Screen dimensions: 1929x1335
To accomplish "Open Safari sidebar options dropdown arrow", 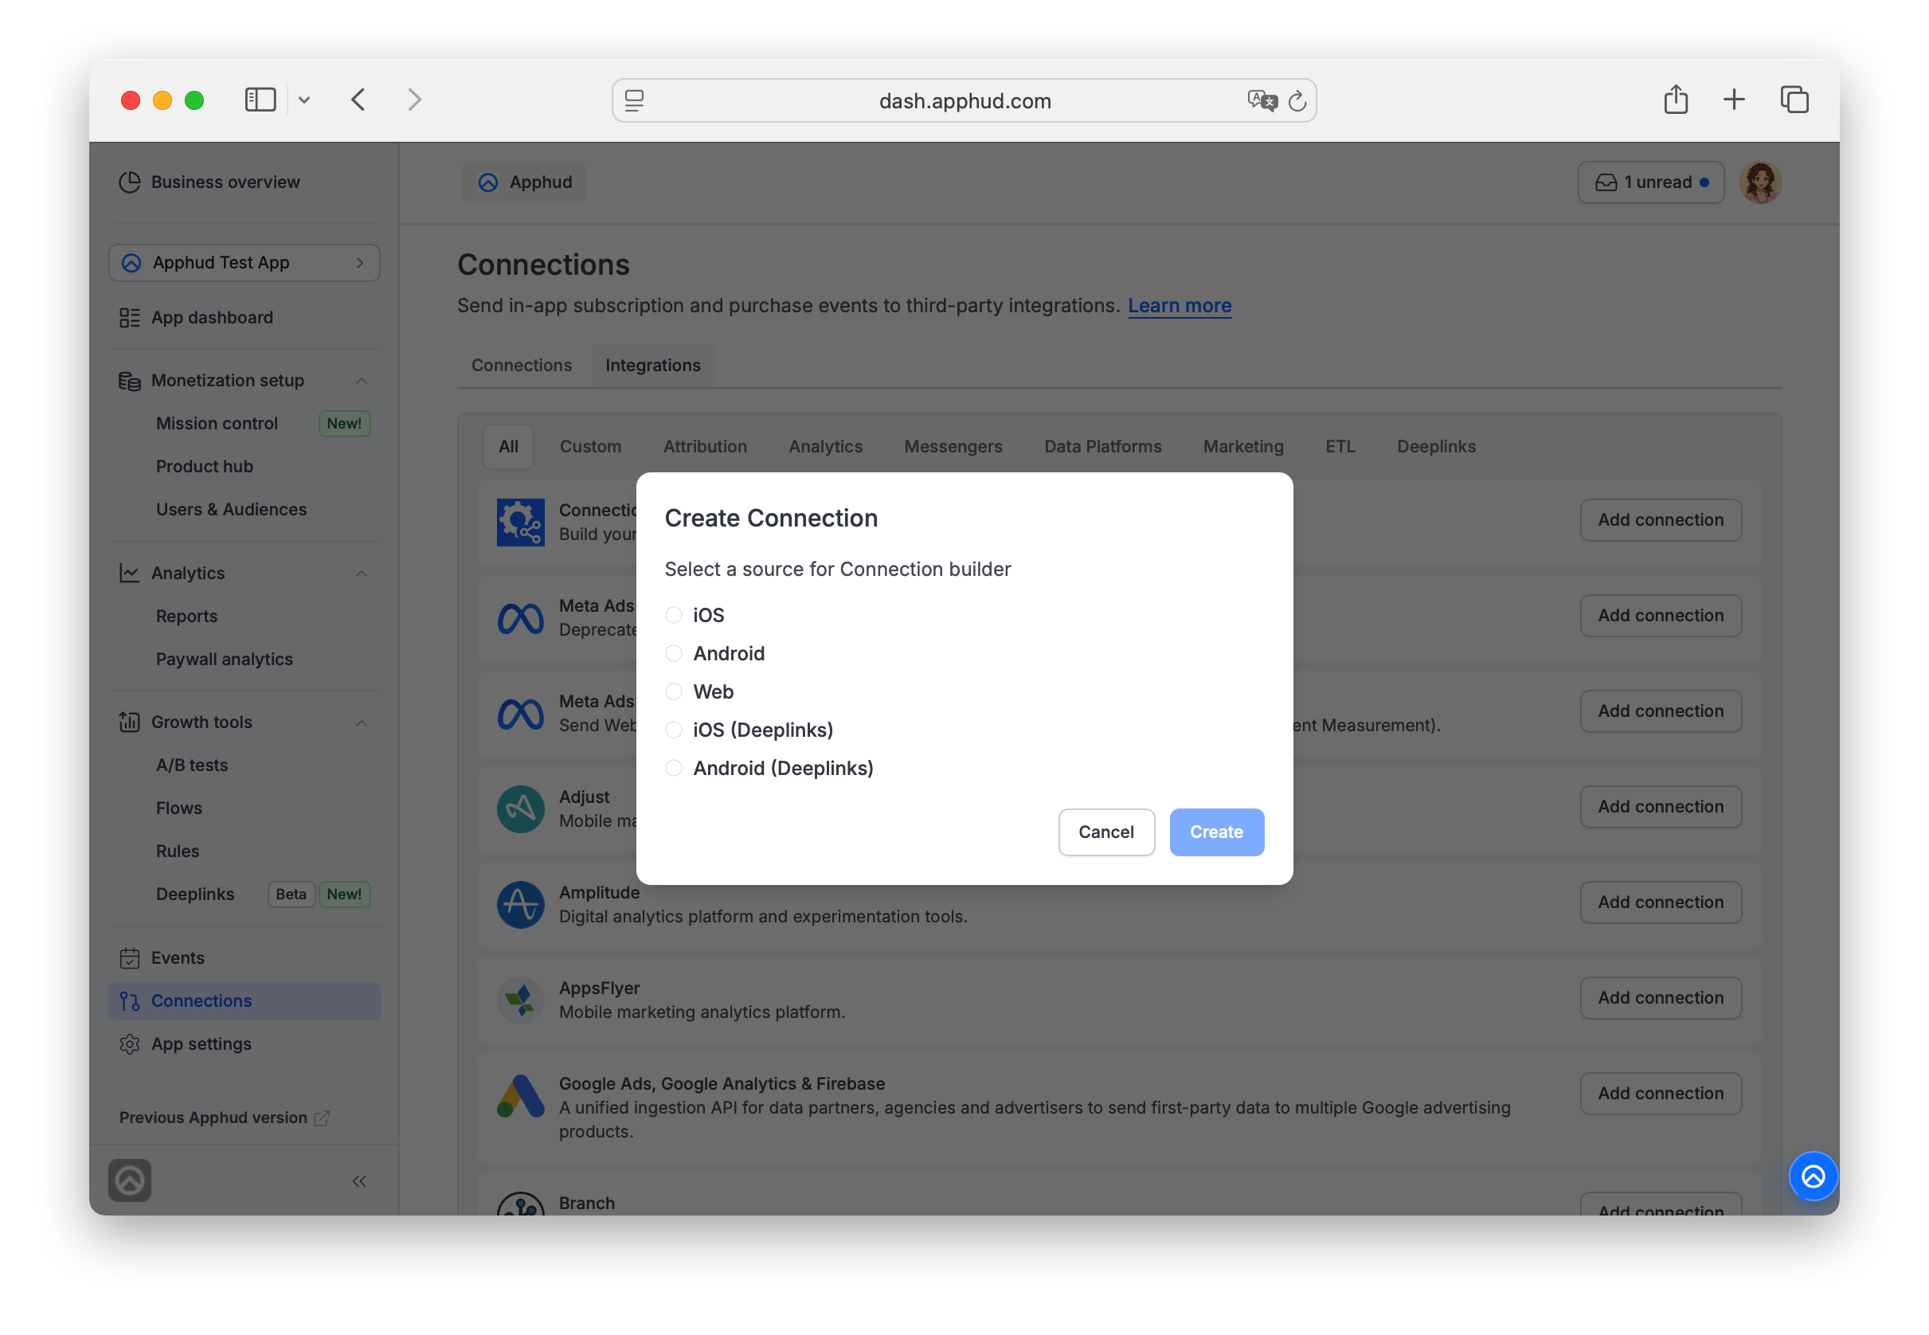I will click(303, 100).
